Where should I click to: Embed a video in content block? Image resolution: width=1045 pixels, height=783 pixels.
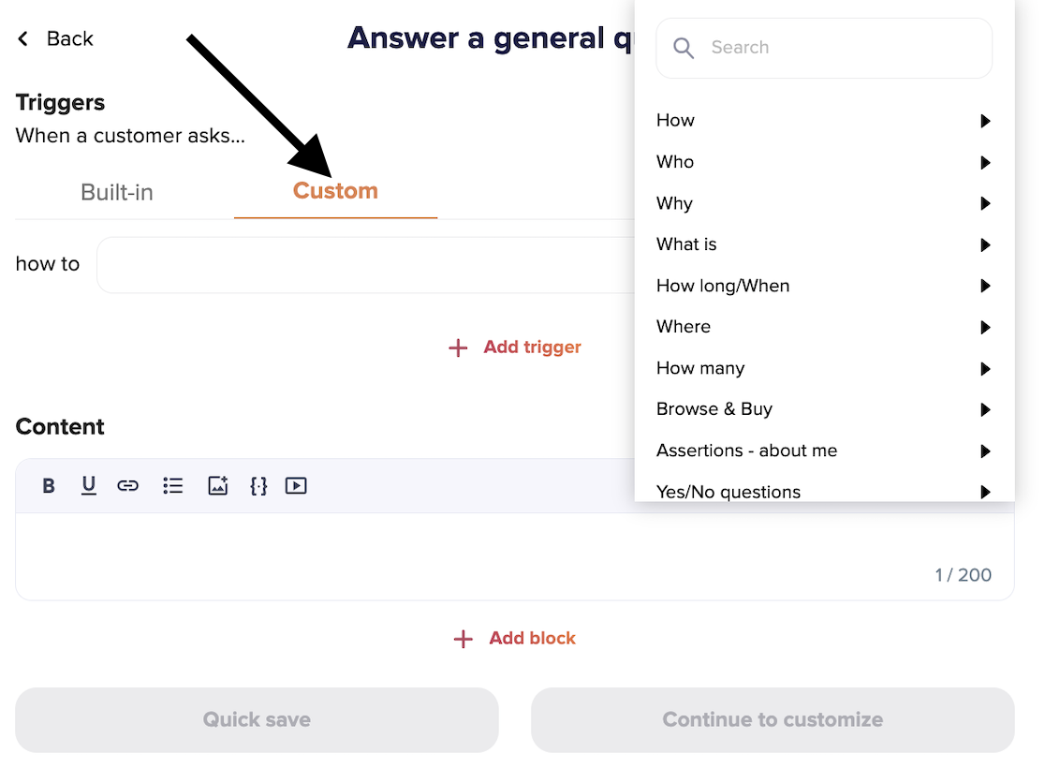point(296,486)
